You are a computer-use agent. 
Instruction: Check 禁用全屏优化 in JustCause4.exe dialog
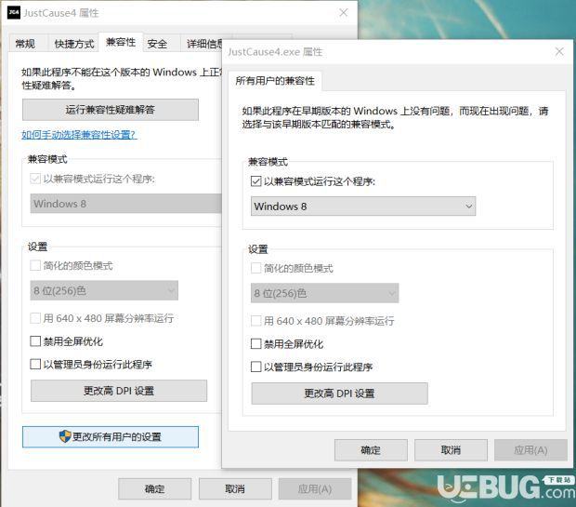coord(256,344)
